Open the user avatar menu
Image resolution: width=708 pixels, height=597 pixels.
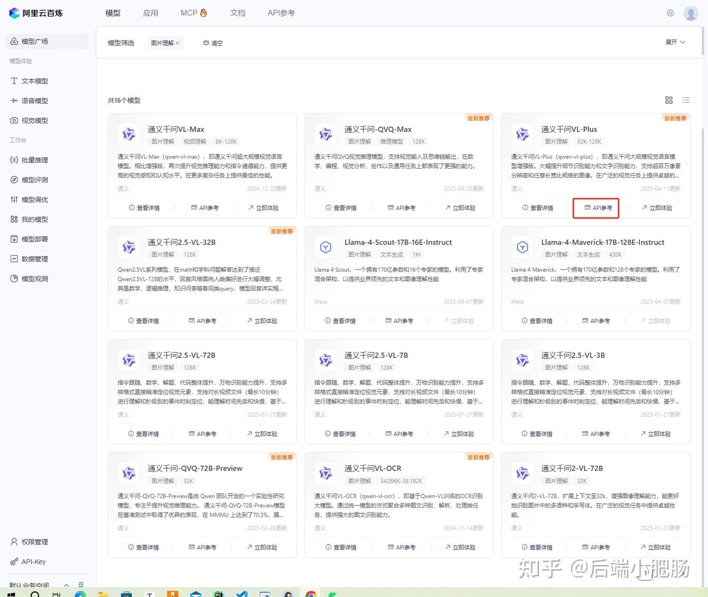[691, 13]
